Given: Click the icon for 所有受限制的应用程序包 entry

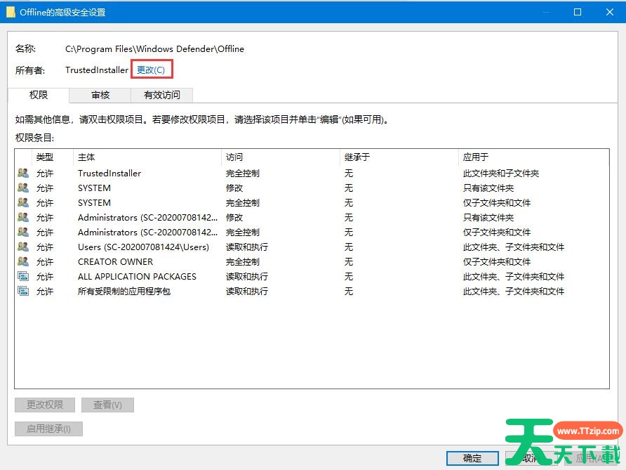Looking at the screenshot, I should (23, 291).
